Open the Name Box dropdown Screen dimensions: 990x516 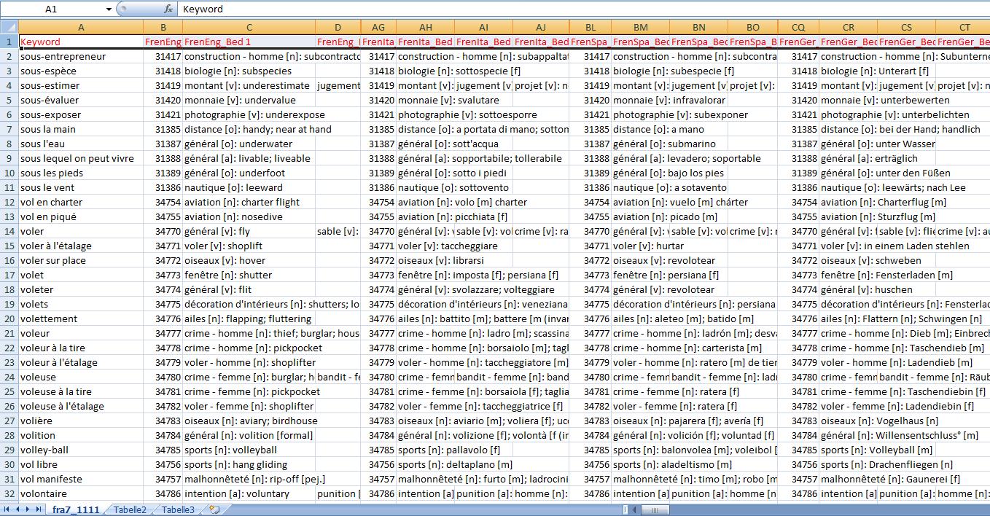pyautogui.click(x=109, y=9)
